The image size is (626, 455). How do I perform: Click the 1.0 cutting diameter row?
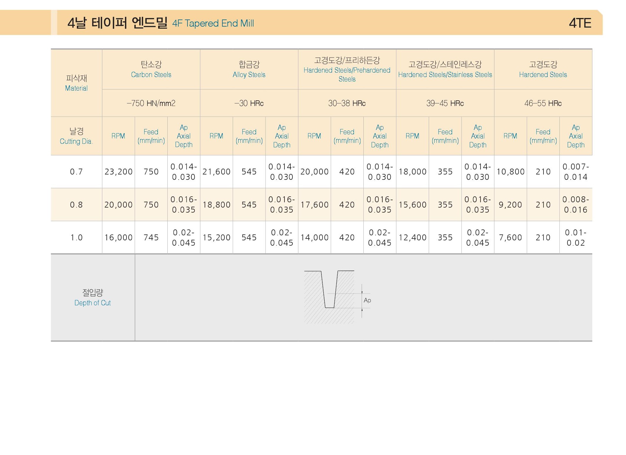click(321, 237)
